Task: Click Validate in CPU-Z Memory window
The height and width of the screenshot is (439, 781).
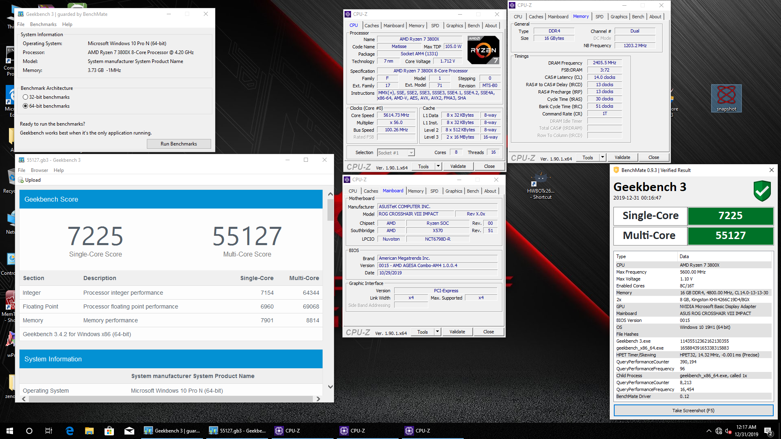Action: (622, 157)
